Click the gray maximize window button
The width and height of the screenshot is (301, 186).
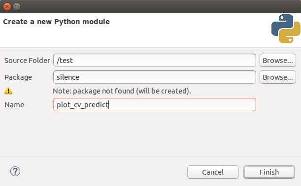tap(17, 7)
